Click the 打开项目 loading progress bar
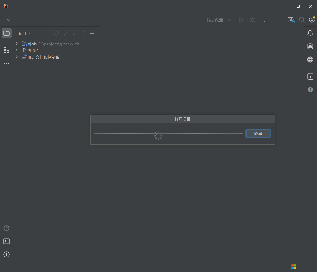 [168, 134]
